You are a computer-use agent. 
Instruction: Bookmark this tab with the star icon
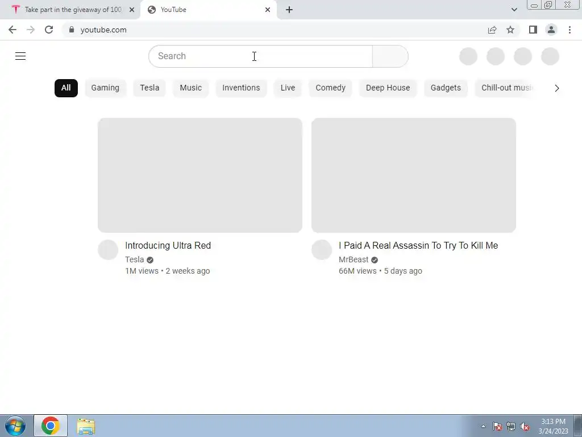click(x=510, y=30)
